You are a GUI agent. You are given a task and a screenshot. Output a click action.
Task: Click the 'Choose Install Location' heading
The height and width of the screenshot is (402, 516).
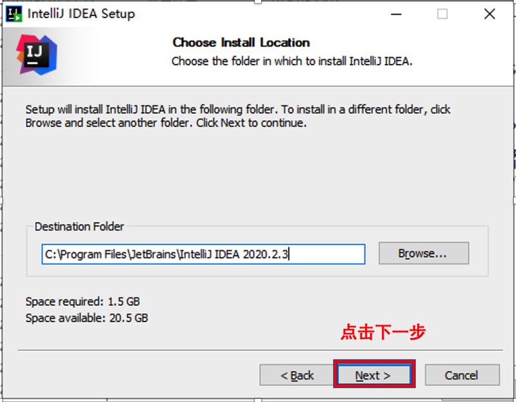(x=241, y=43)
